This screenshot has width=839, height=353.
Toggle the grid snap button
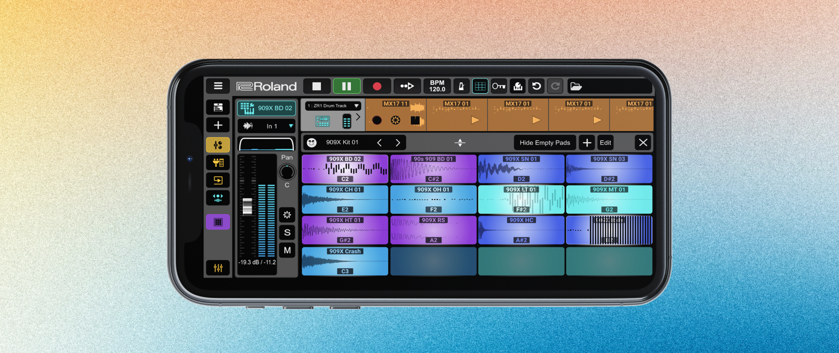480,86
